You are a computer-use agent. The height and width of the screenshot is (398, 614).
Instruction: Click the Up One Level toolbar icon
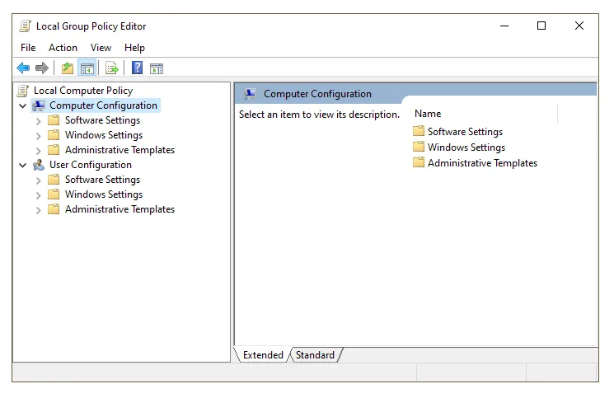(x=68, y=68)
